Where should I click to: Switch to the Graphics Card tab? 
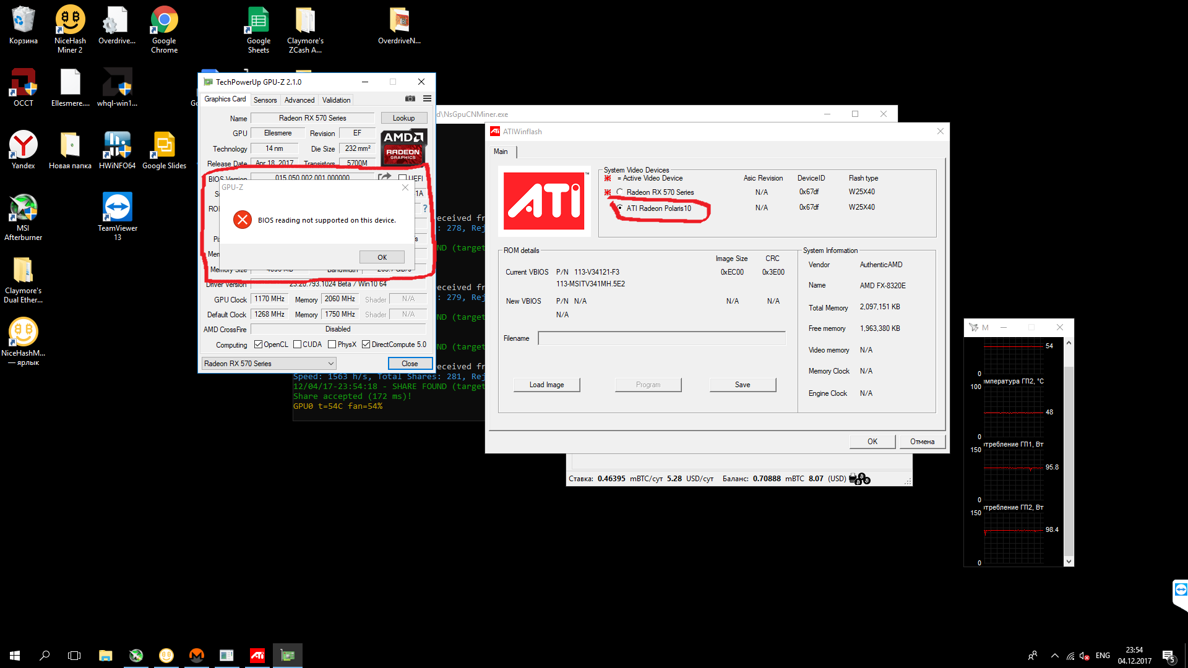(x=225, y=99)
